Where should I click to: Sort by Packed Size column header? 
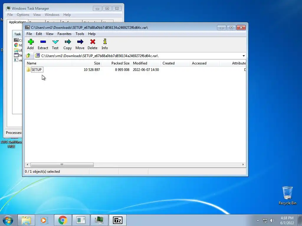116,63
